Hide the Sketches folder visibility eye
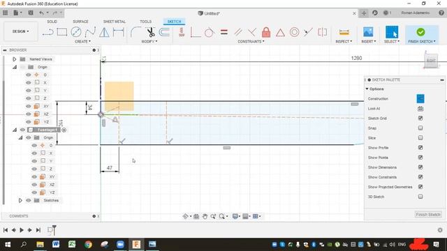The width and height of the screenshot is (447, 251). pyautogui.click(x=28, y=200)
